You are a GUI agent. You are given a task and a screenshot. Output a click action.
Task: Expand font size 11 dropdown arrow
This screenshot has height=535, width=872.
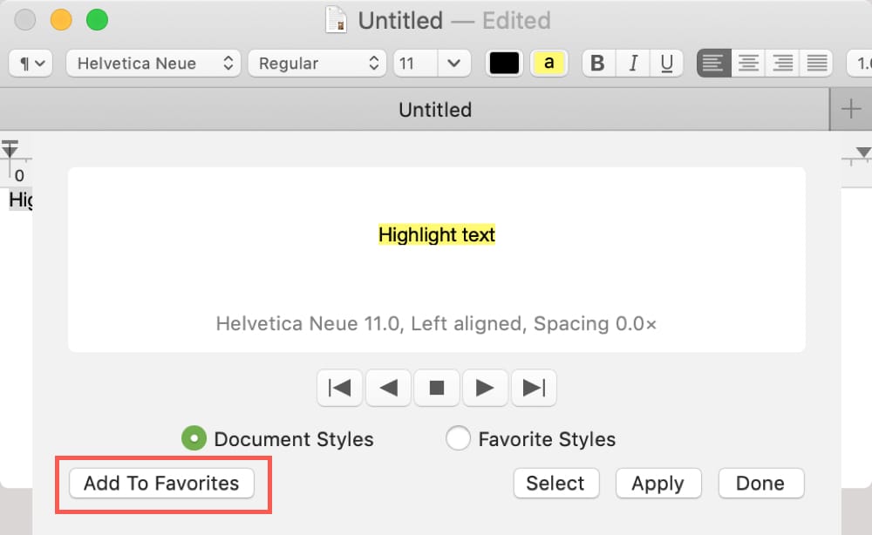[x=453, y=64]
